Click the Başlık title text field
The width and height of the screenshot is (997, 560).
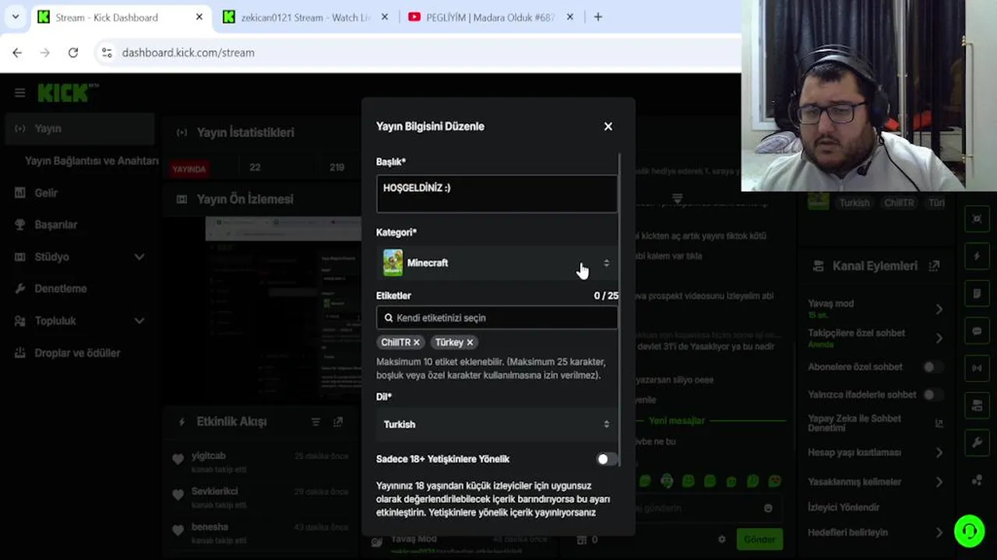pyautogui.click(x=496, y=193)
